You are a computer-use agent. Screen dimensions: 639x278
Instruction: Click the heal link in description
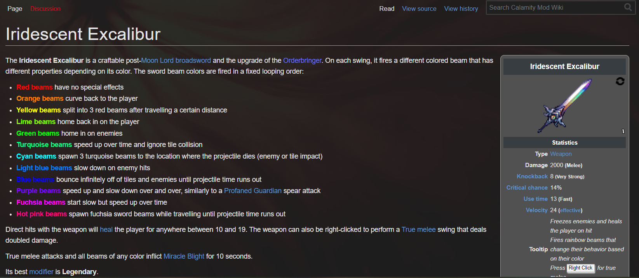[106, 230]
